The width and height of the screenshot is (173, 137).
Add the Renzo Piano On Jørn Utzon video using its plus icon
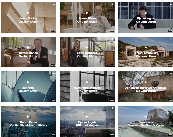(x=113, y=4)
